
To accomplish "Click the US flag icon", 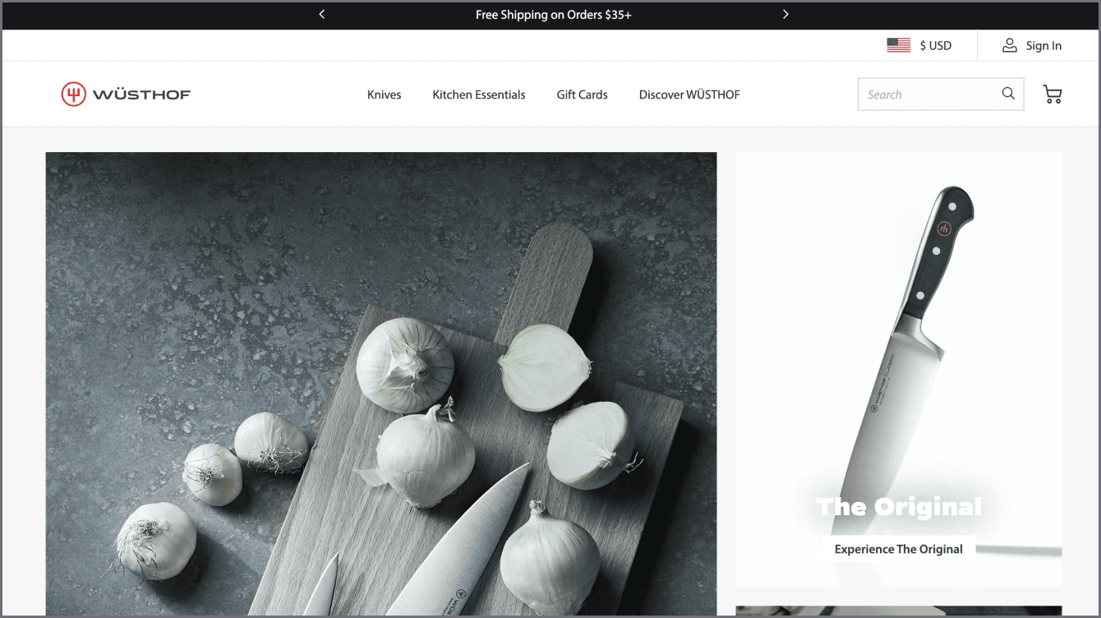I will (x=898, y=45).
